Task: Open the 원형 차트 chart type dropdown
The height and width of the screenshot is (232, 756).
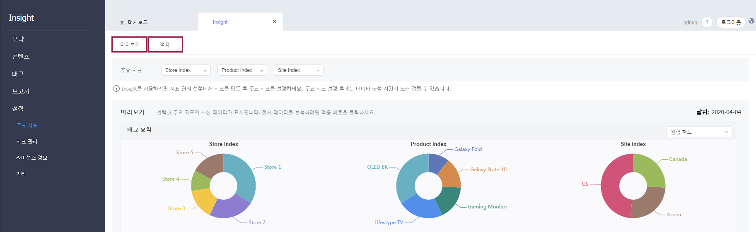Action: point(699,132)
